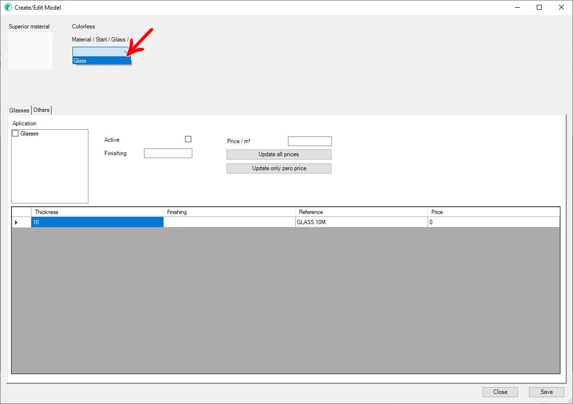Focus the Price / m² input field
Image resolution: width=573 pixels, height=404 pixels.
[310, 141]
